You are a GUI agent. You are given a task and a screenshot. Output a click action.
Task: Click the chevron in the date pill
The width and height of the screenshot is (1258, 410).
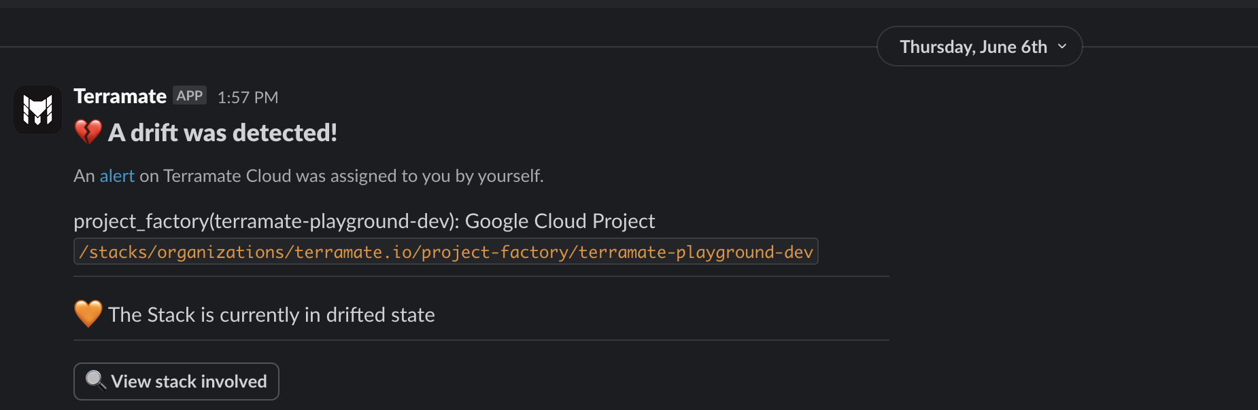coord(1062,46)
